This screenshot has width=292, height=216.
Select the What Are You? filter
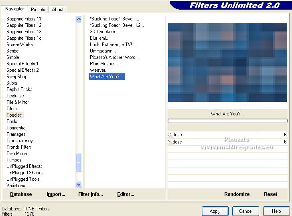click(x=107, y=77)
